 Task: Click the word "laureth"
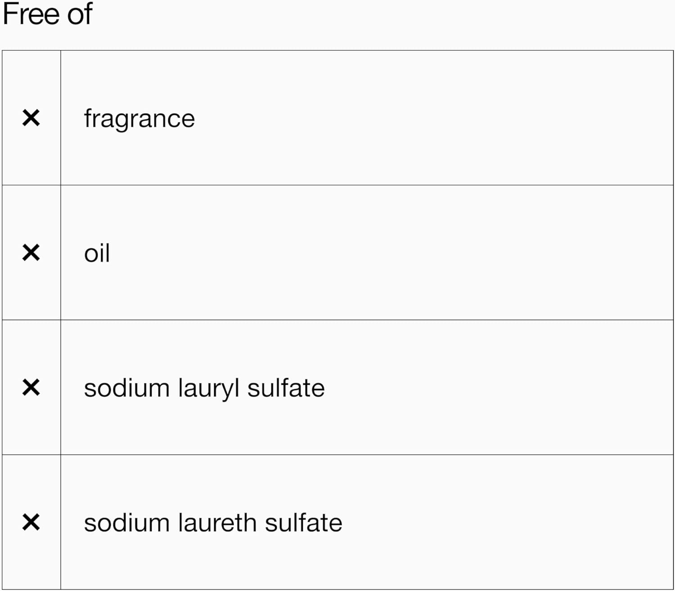point(217,523)
